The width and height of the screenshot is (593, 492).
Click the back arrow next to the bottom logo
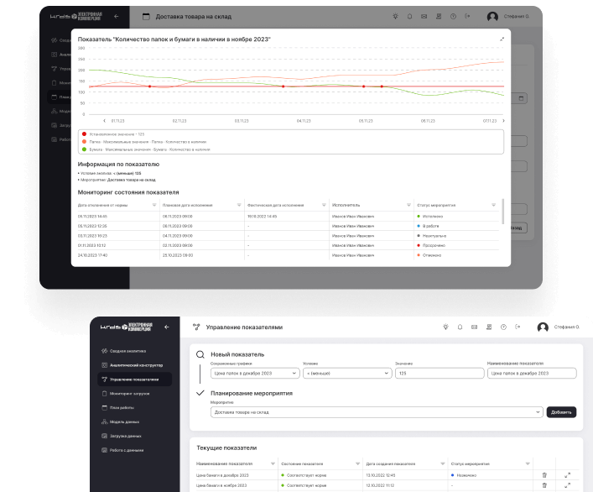coord(166,327)
